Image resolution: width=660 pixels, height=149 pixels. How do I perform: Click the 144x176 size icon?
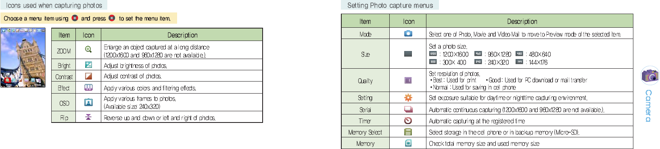click(520, 62)
